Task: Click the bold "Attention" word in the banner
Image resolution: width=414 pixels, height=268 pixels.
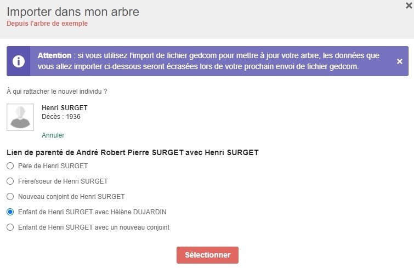Action: 54,55
